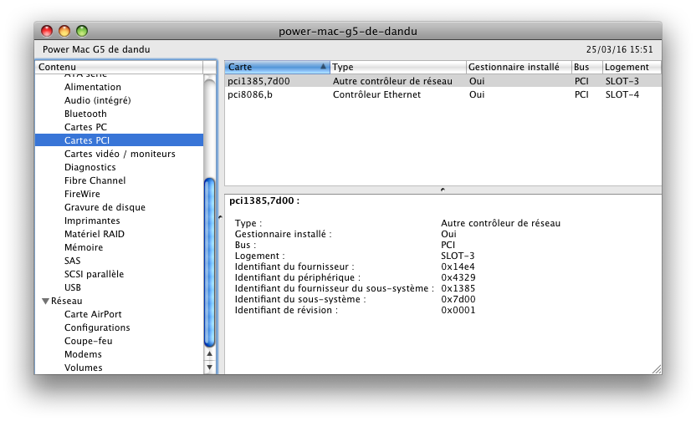Click the blue sidebar scrollbar thumb

209,262
